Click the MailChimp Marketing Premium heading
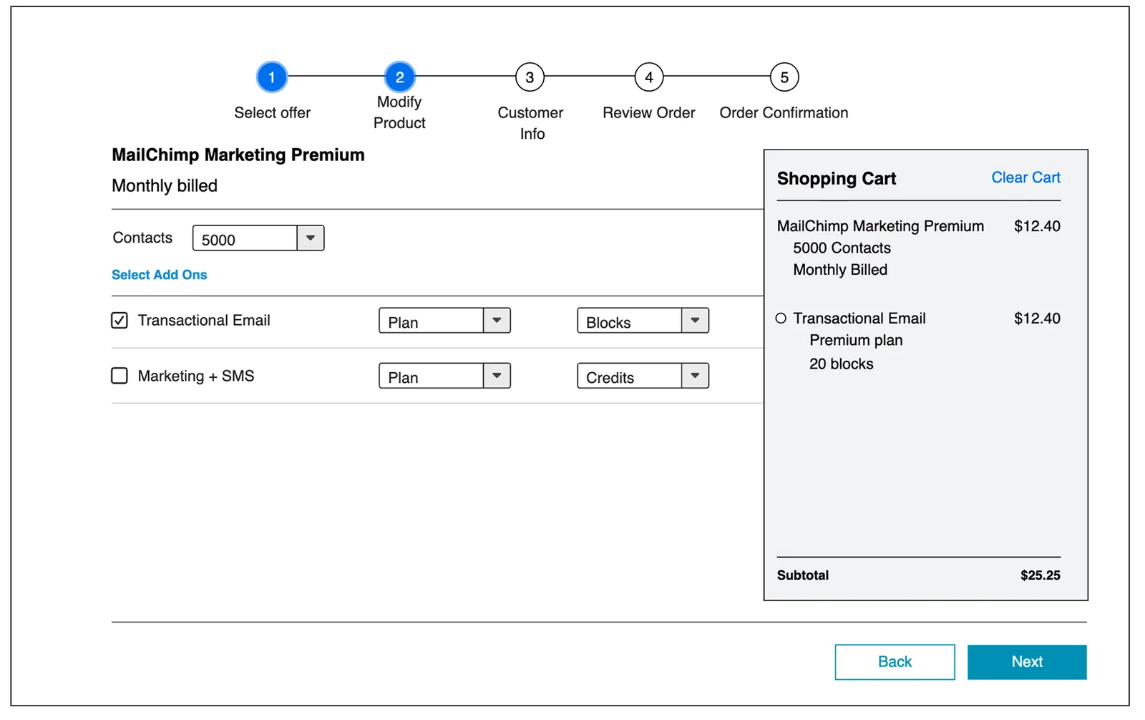The image size is (1145, 720). [238, 155]
